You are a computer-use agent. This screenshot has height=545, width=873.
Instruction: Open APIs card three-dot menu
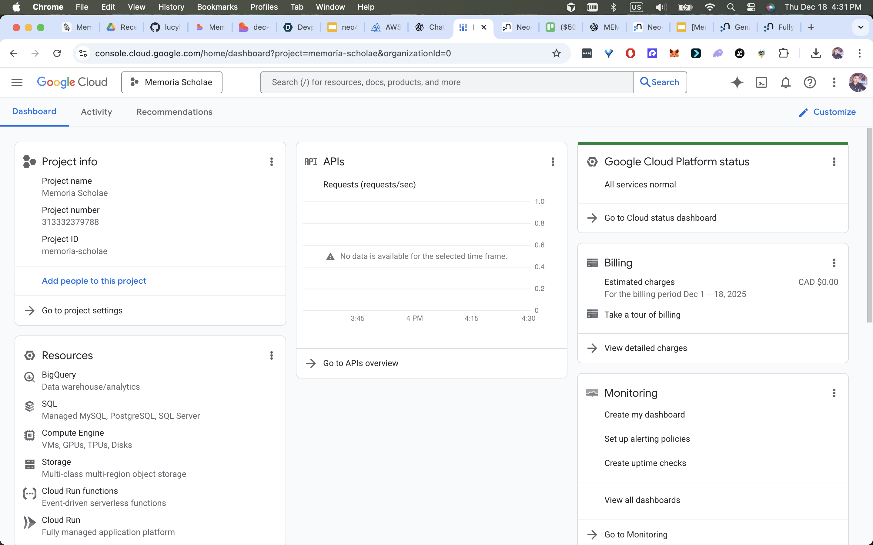click(x=553, y=161)
